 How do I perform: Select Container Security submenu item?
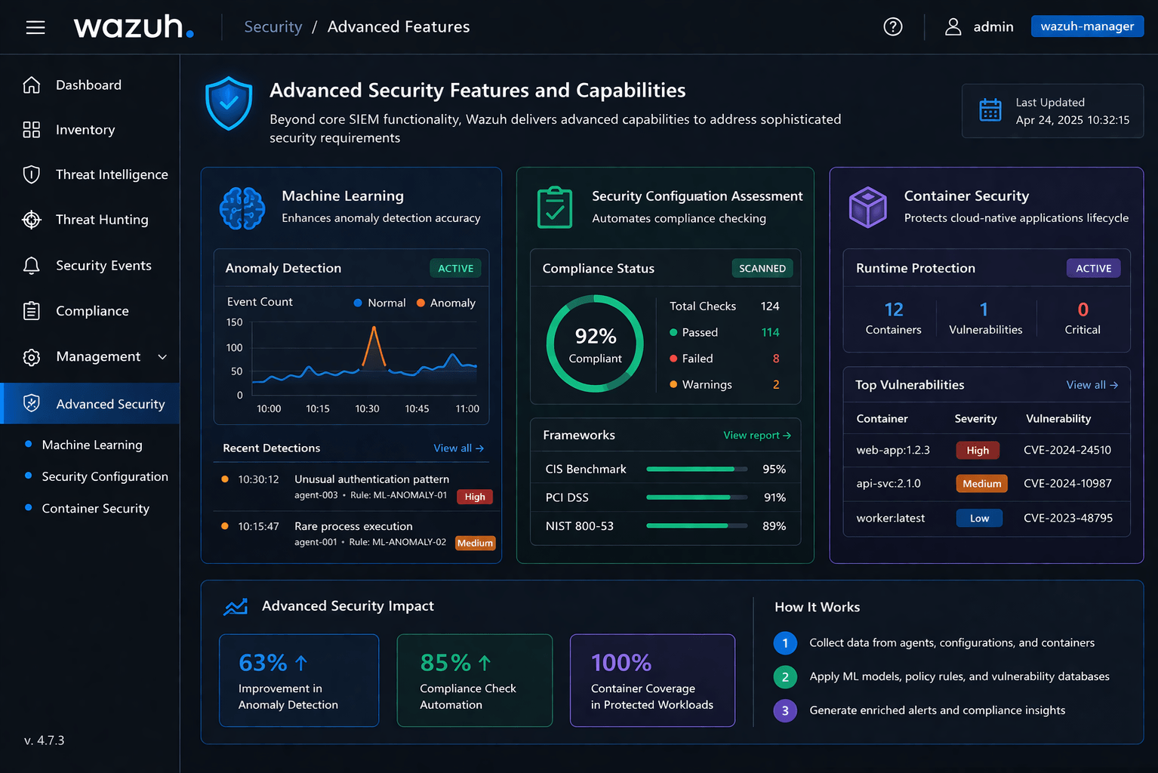coord(95,509)
